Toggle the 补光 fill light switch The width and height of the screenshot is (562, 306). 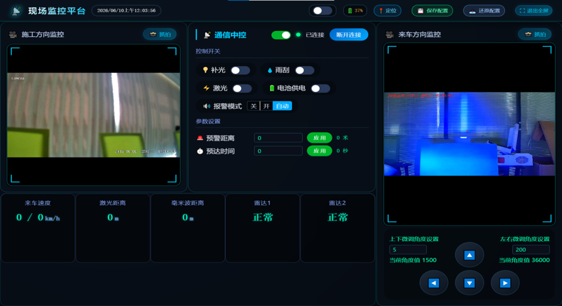(x=240, y=71)
